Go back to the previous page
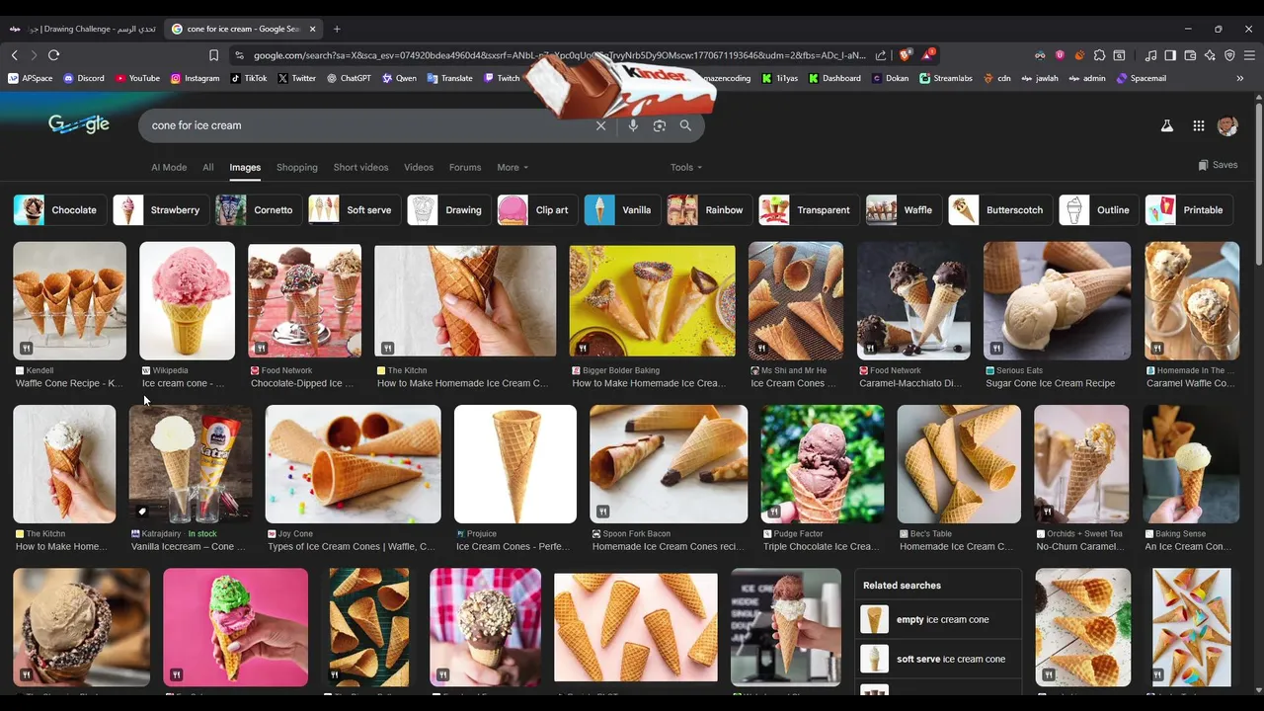1264x711 pixels. point(14,55)
